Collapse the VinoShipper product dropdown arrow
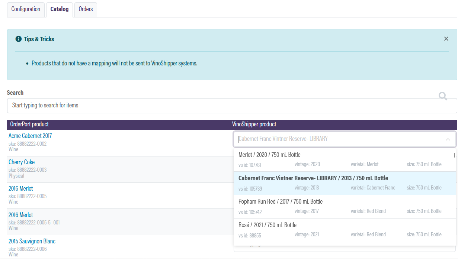 448,139
